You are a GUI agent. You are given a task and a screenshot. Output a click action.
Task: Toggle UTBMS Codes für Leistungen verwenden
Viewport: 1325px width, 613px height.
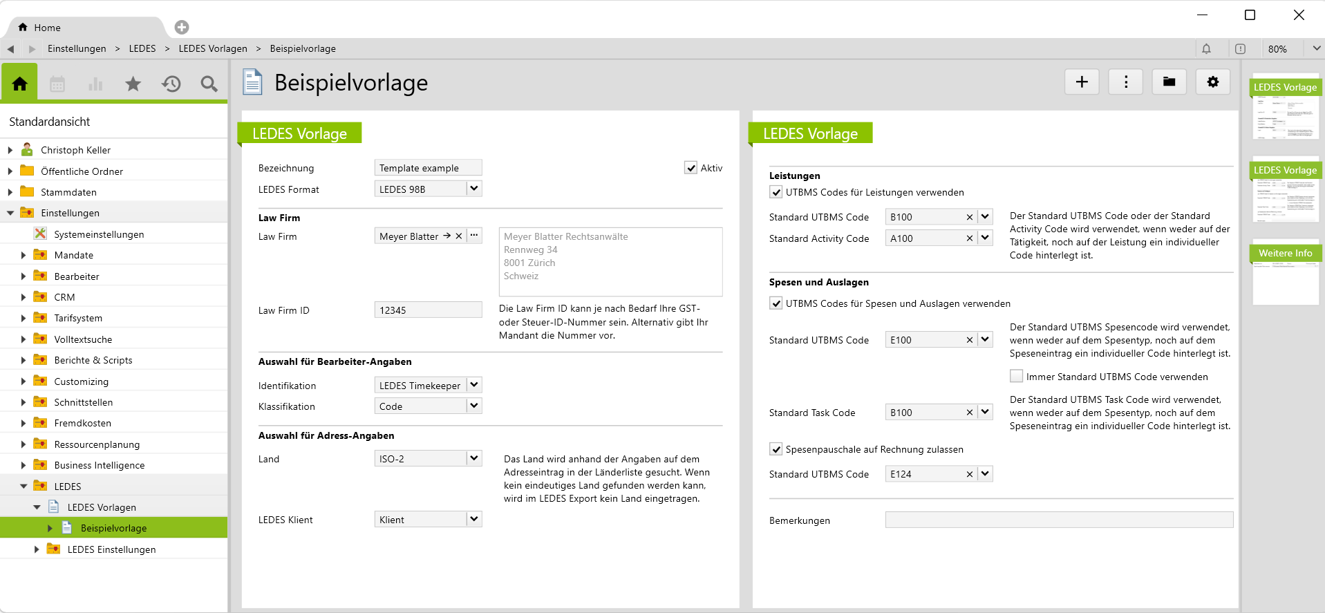(x=776, y=192)
